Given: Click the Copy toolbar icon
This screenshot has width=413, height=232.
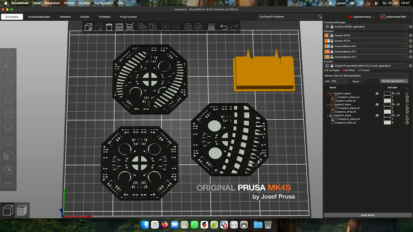Looking at the screenshot, I should click(x=142, y=27).
